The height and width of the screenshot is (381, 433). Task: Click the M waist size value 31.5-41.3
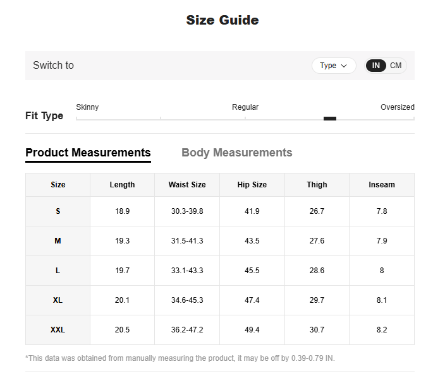[187, 241]
